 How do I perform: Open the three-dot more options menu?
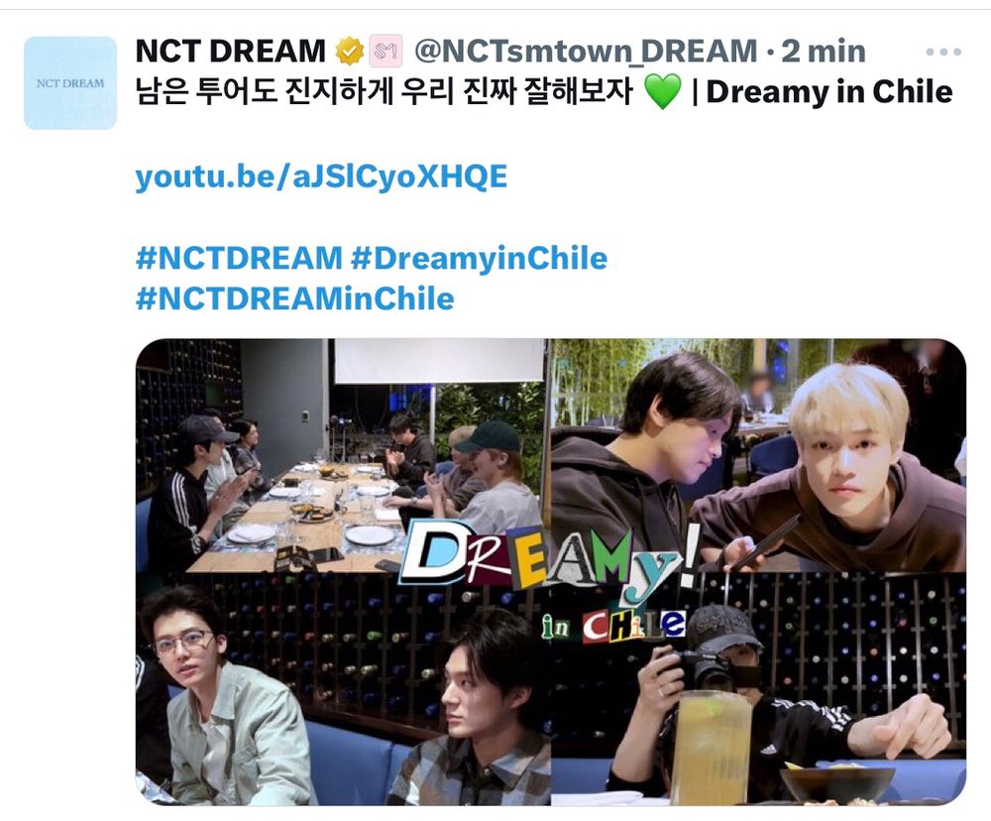click(943, 52)
